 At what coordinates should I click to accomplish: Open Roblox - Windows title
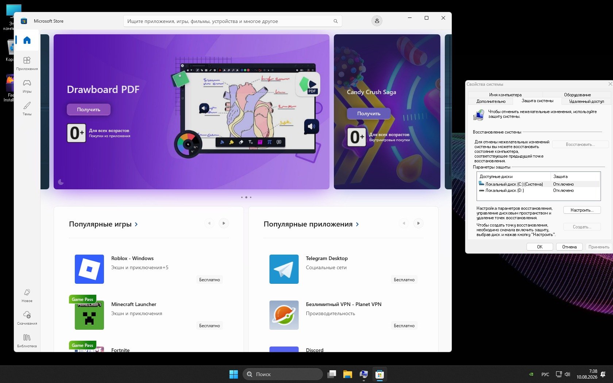pyautogui.click(x=132, y=258)
